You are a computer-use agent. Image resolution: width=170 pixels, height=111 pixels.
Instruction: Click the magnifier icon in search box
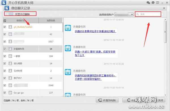point(138,14)
